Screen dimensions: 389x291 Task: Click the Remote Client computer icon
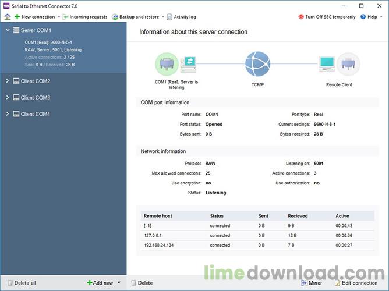[x=327, y=64]
